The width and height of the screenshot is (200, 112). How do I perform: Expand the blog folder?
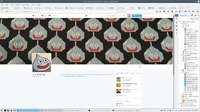(x=182, y=24)
